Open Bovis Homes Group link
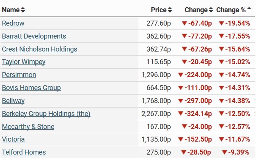This screenshot has width=258, height=158. tap(31, 88)
